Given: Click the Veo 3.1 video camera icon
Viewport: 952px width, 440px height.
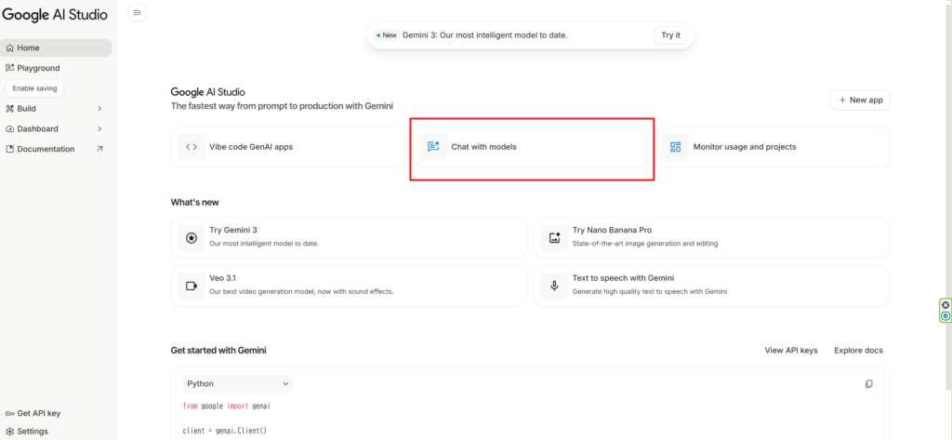Looking at the screenshot, I should [192, 286].
